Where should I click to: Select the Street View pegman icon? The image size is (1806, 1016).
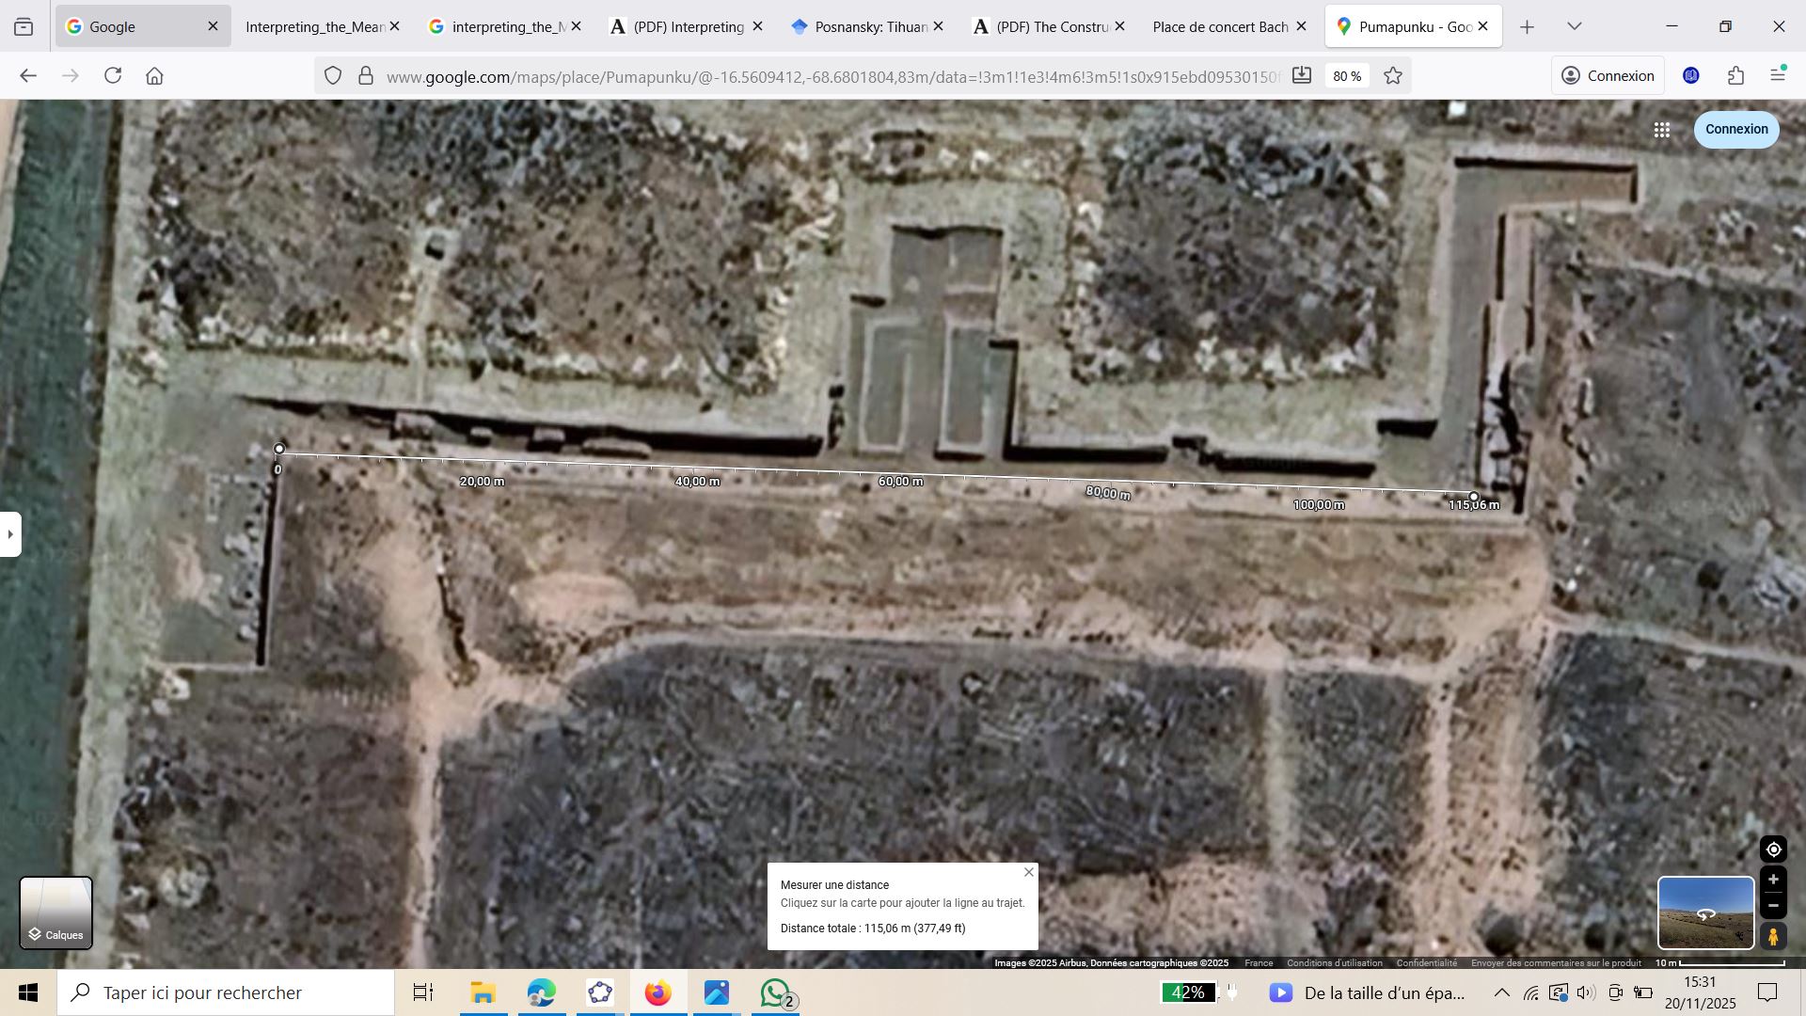click(1773, 937)
